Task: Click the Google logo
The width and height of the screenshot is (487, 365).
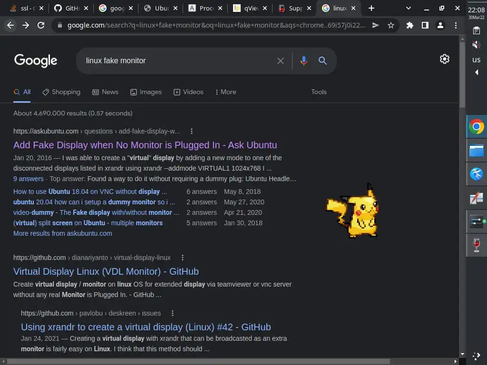Action: pos(36,60)
